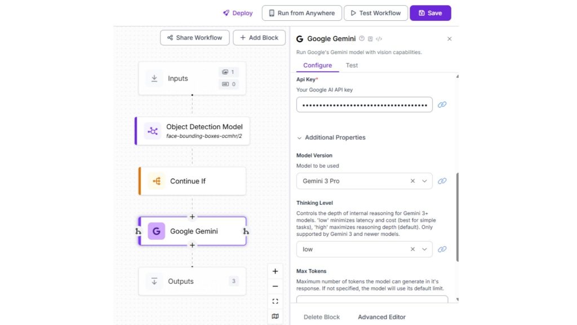Click the link icon beside Thinking Level dropdown
The width and height of the screenshot is (577, 325).
pyautogui.click(x=442, y=249)
